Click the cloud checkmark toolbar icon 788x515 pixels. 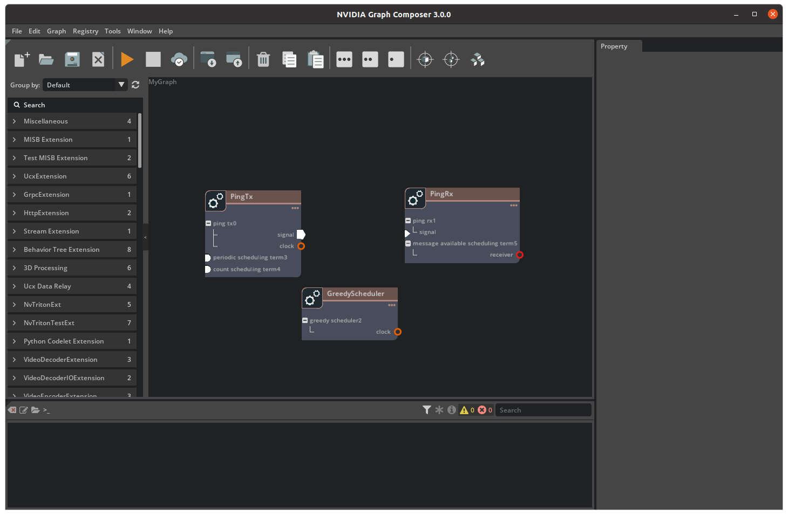point(179,59)
